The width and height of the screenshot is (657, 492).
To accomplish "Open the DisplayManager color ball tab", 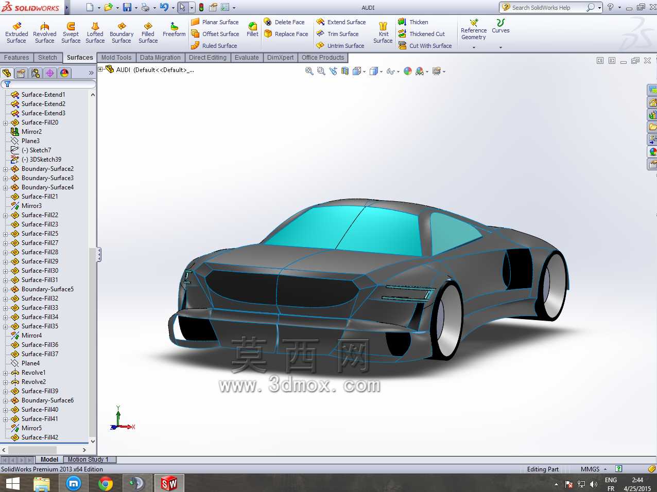I will (x=64, y=73).
